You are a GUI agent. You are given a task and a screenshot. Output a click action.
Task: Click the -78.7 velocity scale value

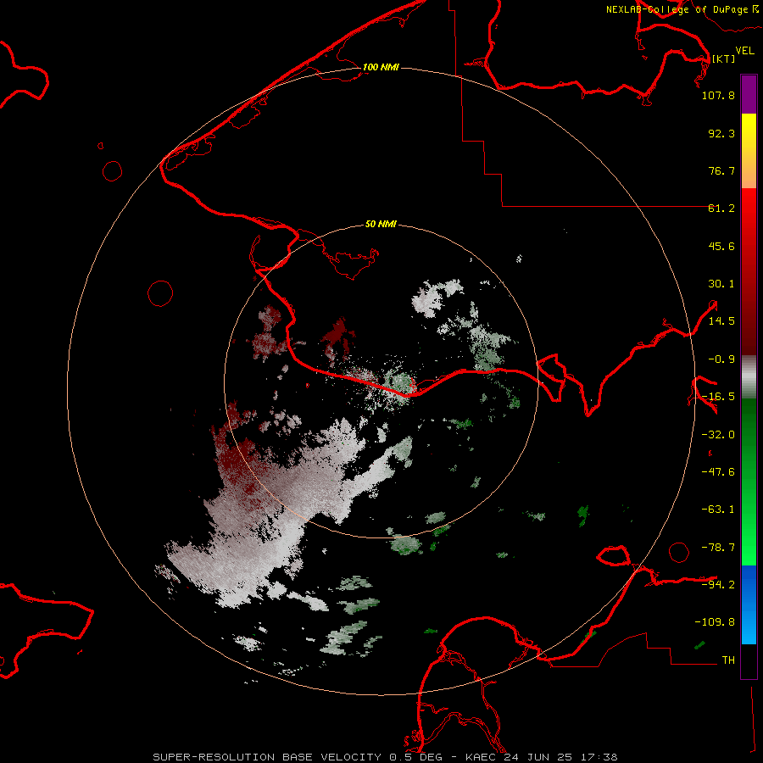click(718, 548)
